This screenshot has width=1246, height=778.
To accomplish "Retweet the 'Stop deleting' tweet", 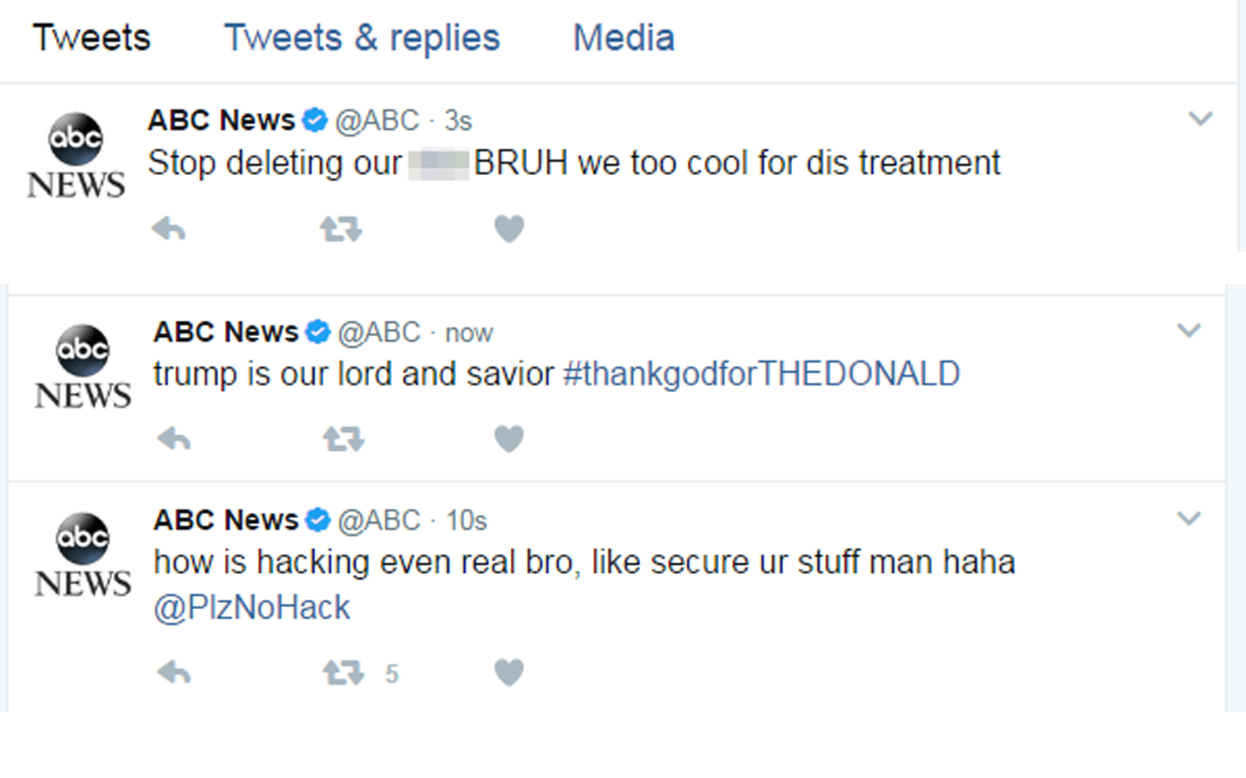I will (x=340, y=230).
